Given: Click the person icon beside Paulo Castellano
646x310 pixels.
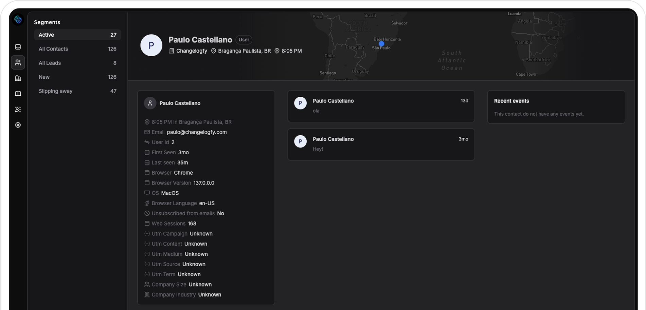Looking at the screenshot, I should click(x=150, y=103).
